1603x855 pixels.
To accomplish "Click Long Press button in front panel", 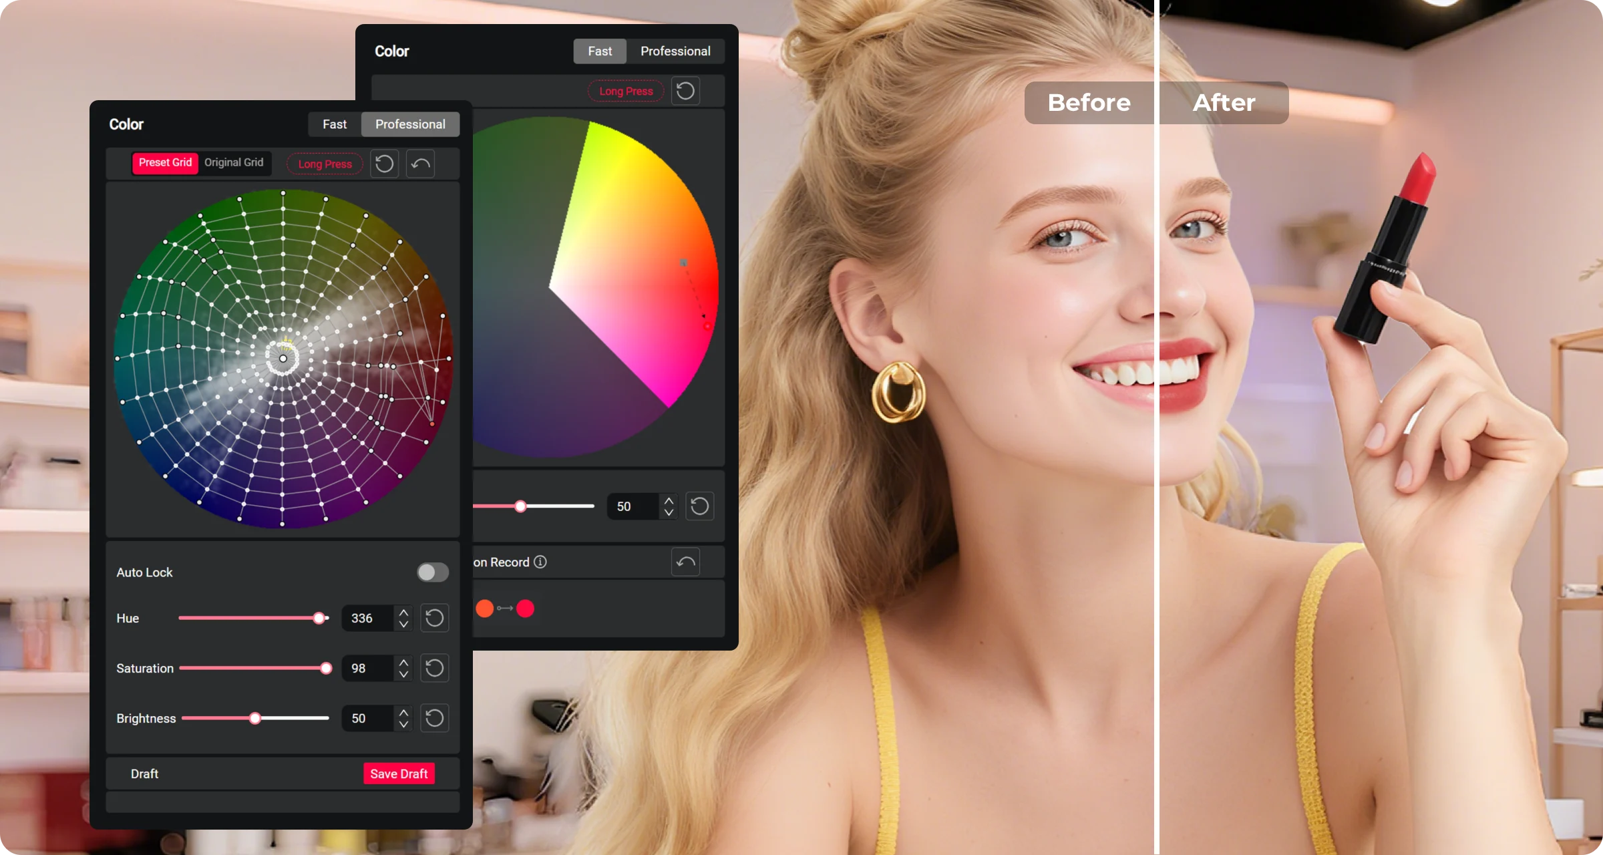I will 325,164.
